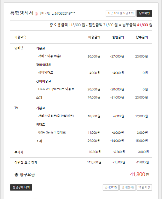163x199 pixels.
Task: Click 인쇄(상세) button
Action: [127, 187]
